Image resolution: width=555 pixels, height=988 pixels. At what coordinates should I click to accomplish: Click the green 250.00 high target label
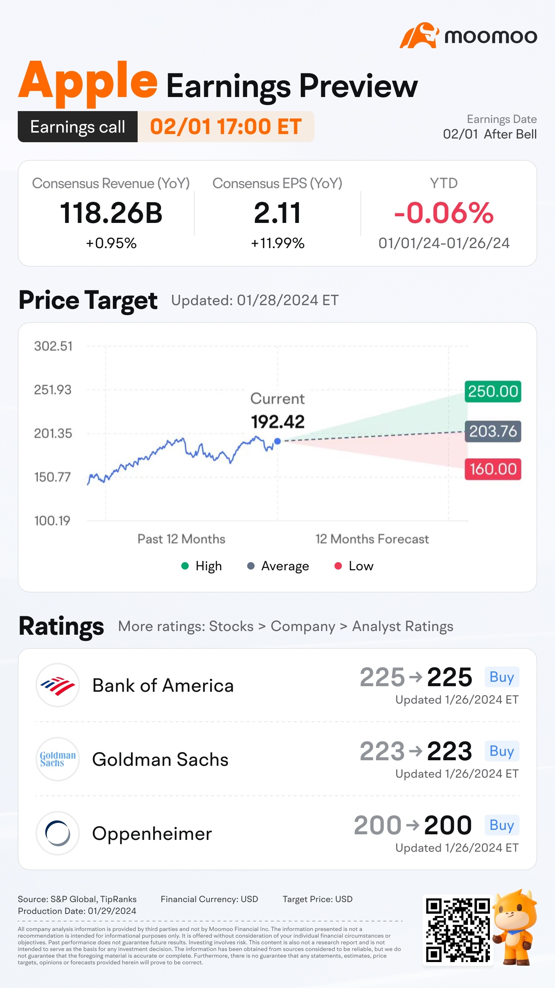[492, 391]
